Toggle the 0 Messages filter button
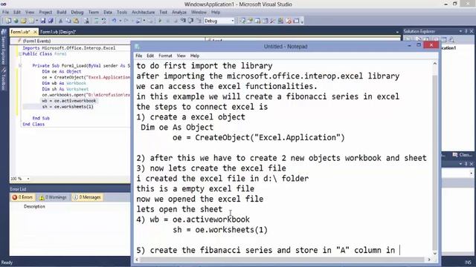This screenshot has height=267, width=476. coord(87,197)
